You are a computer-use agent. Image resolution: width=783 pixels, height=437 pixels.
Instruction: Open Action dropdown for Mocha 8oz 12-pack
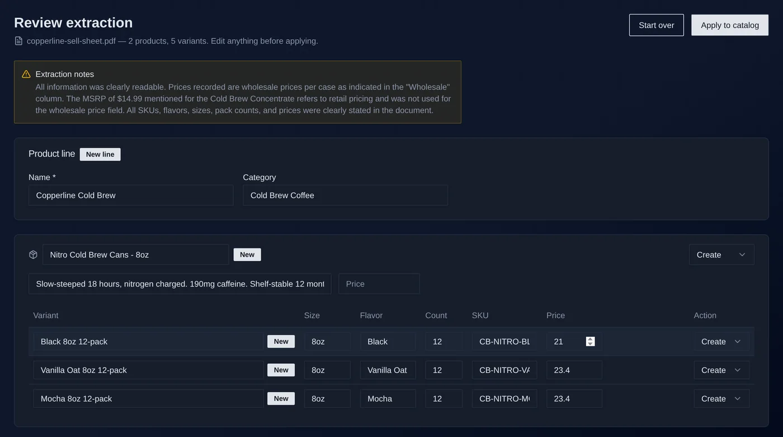721,398
